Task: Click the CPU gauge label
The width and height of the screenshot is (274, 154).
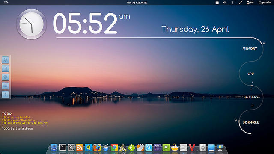Action: [x=250, y=74]
